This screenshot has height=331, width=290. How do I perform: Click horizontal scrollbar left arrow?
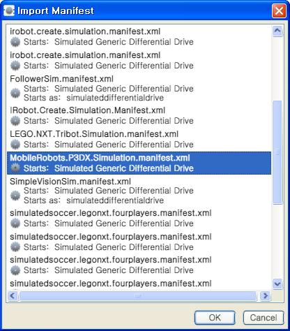13,296
